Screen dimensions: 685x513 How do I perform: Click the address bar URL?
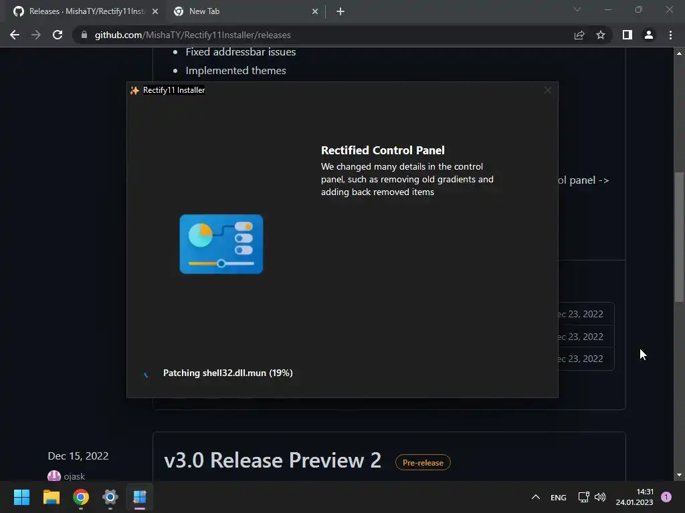193,35
